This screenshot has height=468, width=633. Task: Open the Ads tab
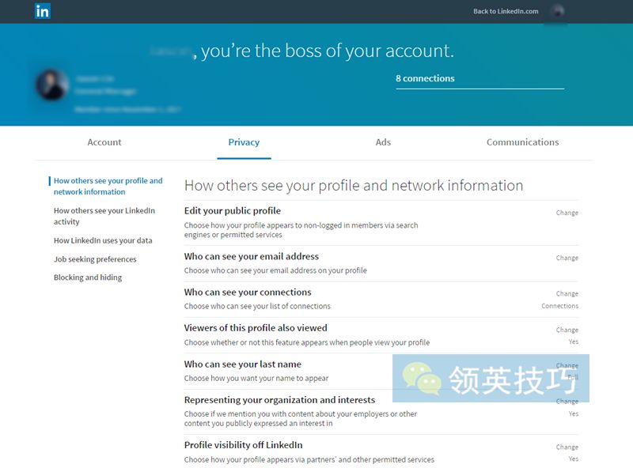[x=383, y=142]
